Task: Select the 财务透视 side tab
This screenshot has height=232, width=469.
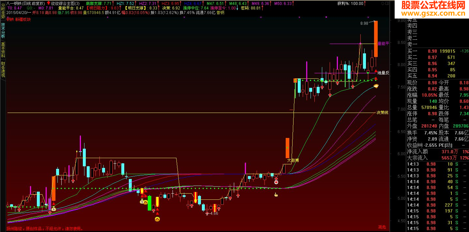Action: coord(3,69)
